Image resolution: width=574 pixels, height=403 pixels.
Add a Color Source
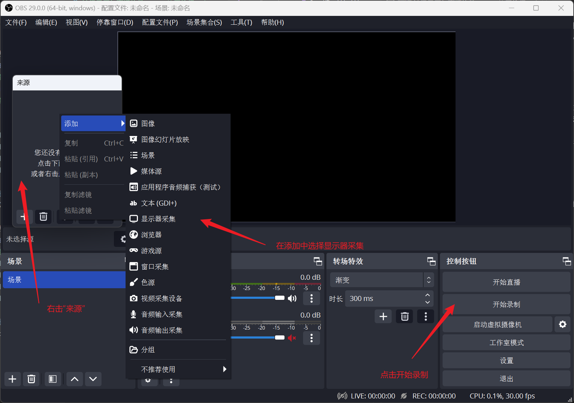(x=178, y=282)
